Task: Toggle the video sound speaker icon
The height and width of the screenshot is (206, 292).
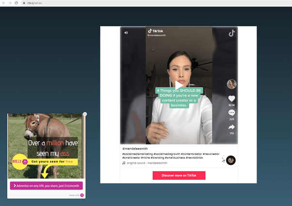Action: coord(126,33)
